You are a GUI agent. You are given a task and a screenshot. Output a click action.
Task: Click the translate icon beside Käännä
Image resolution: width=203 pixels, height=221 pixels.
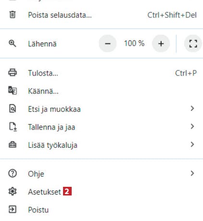tap(13, 91)
